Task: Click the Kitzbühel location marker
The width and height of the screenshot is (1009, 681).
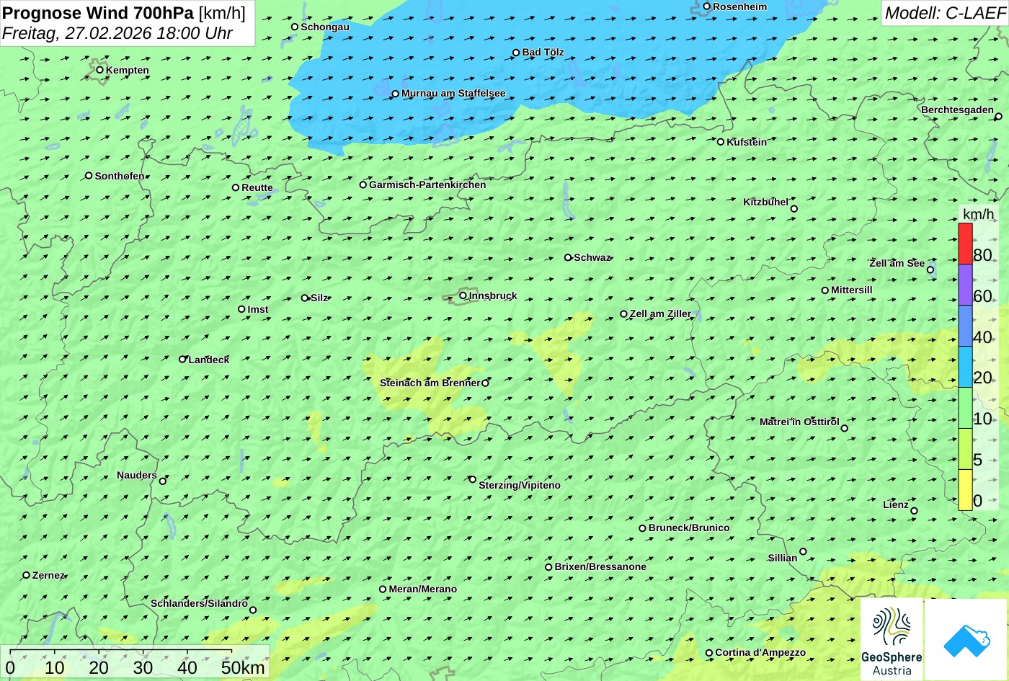Action: (x=794, y=209)
